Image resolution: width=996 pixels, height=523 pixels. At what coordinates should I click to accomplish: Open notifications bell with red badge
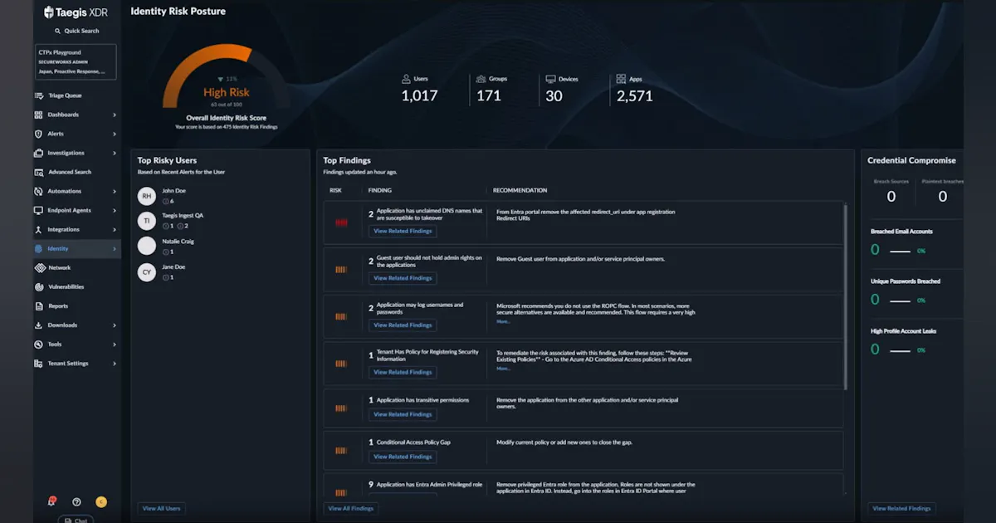click(x=51, y=501)
